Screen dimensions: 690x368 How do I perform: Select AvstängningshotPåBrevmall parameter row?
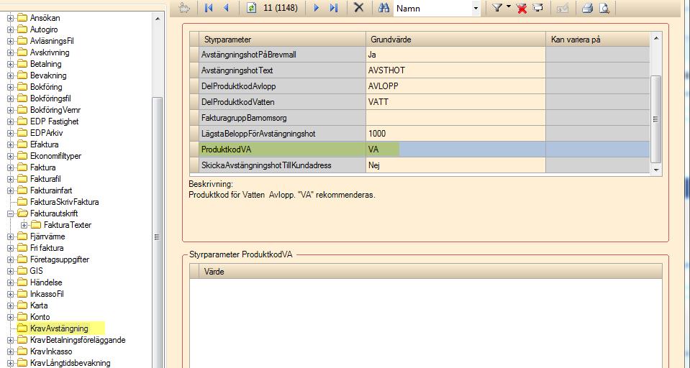coord(419,55)
